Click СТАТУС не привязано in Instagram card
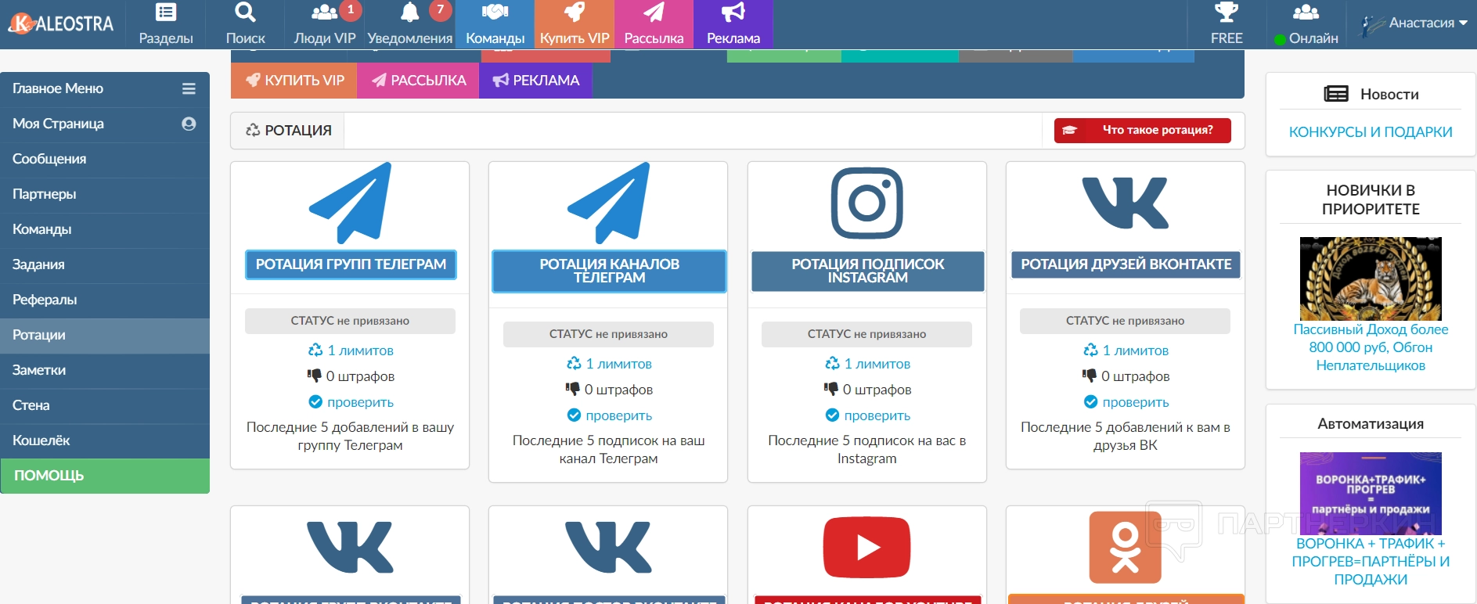The image size is (1477, 604). pos(866,334)
